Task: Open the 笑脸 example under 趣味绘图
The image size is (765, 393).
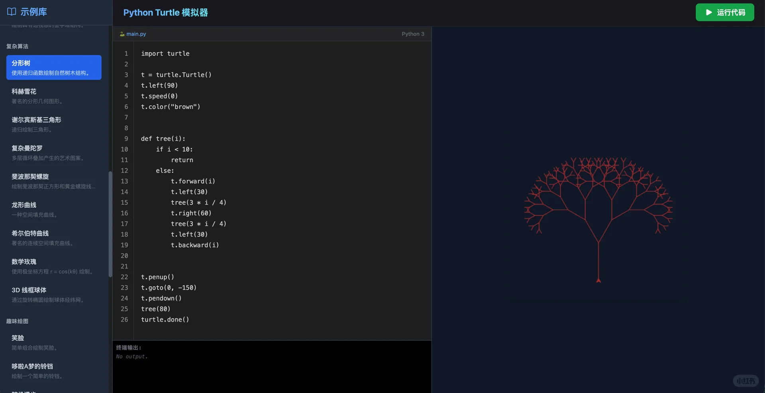Action: (x=54, y=342)
